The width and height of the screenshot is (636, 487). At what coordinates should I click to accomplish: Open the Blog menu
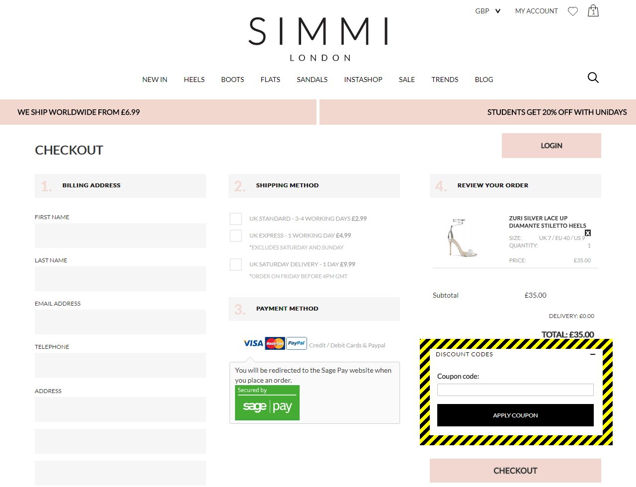(484, 80)
